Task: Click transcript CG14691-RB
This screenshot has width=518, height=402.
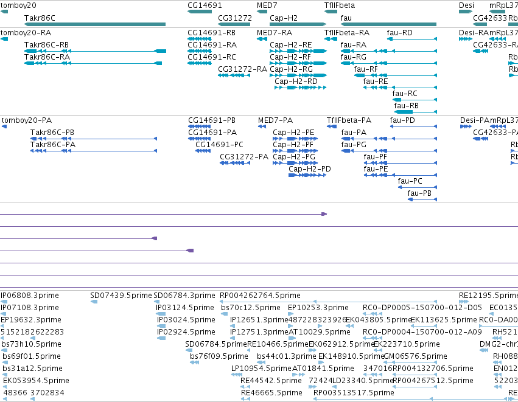Action: tap(200, 39)
